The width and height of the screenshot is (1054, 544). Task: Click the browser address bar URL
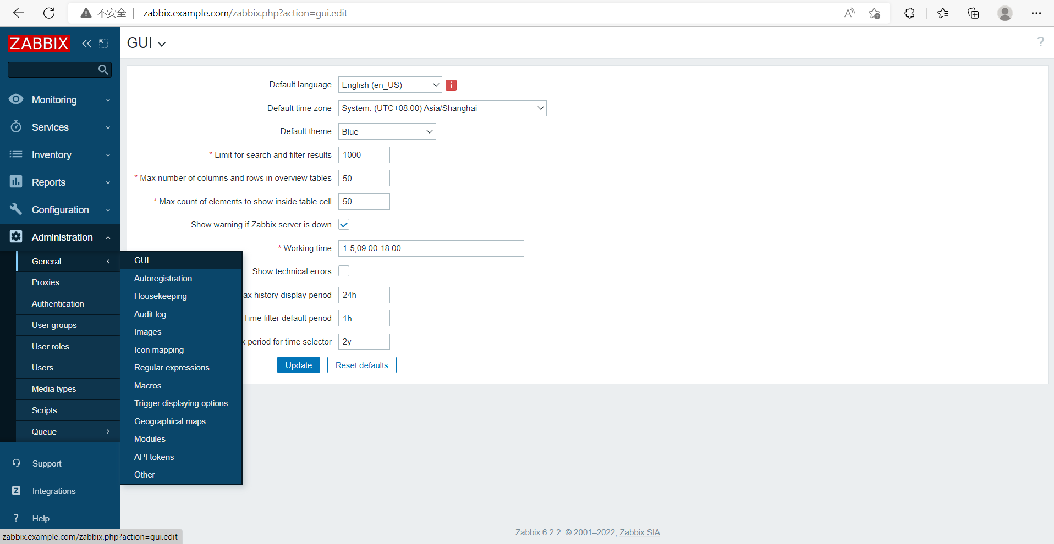click(245, 13)
